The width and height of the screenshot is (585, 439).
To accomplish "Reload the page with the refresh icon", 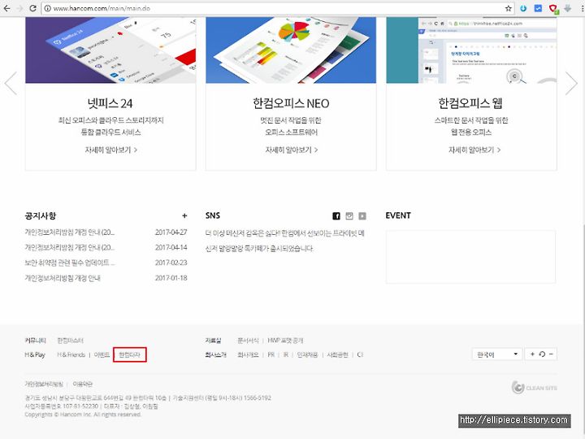I will point(32,8).
